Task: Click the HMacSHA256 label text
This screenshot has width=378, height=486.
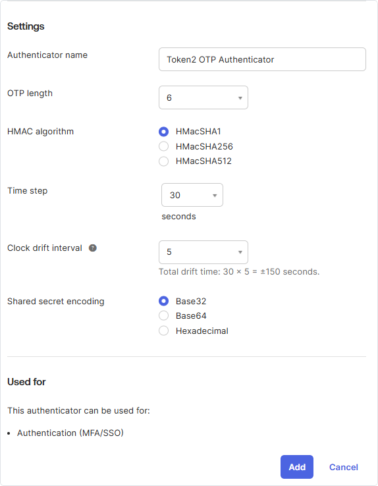Action: tap(204, 146)
